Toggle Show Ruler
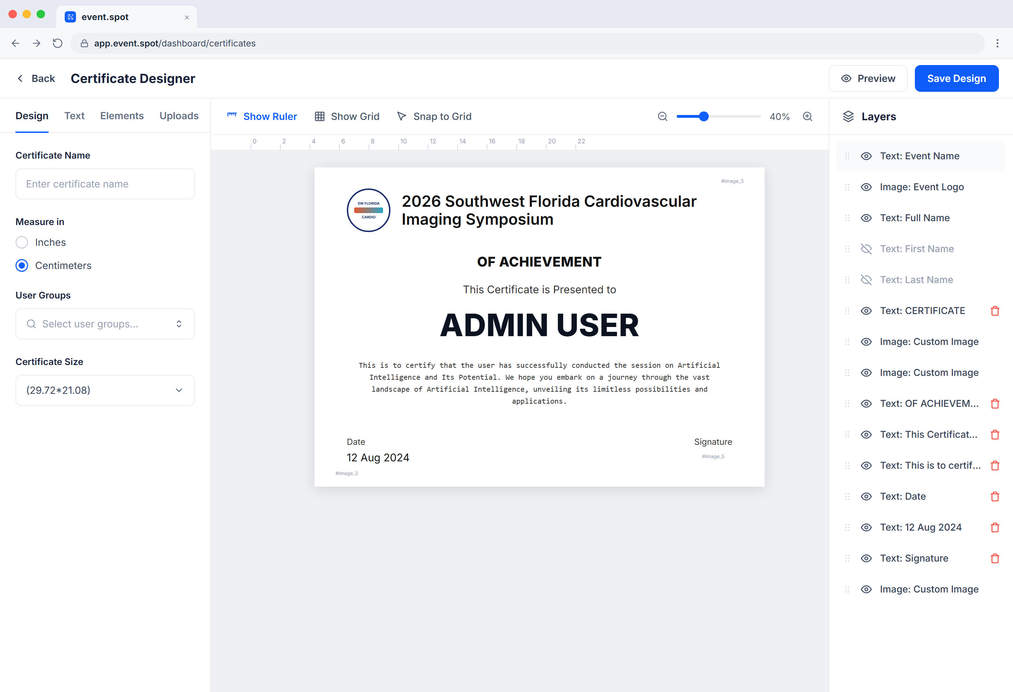1013x692 pixels. tap(262, 116)
